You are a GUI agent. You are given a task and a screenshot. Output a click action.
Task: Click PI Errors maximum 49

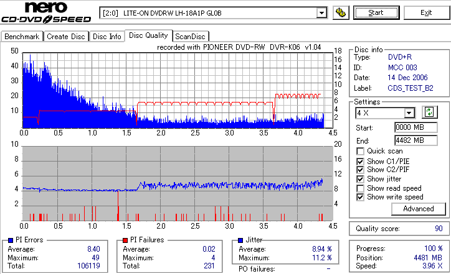pyautogui.click(x=95, y=258)
